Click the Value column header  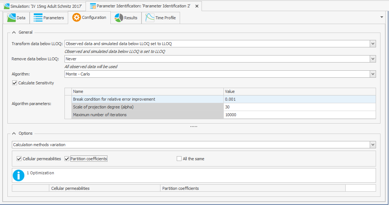[x=299, y=91]
